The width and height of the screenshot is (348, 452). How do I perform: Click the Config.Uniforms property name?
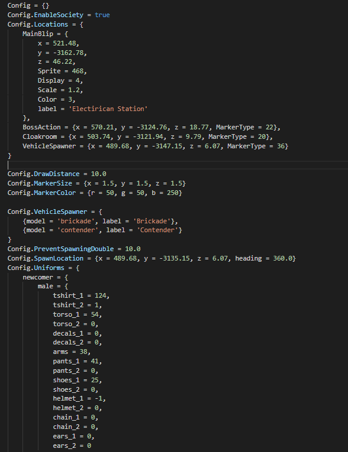[36, 268]
